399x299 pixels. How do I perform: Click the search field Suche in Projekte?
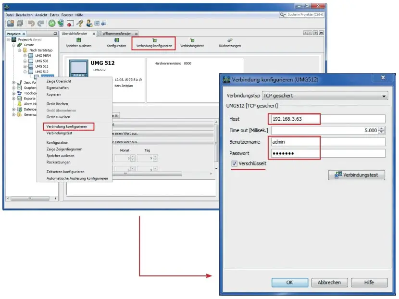pos(305,15)
